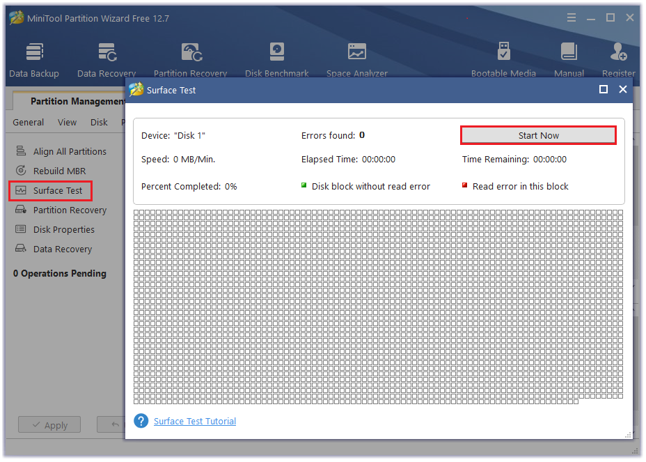Click the Register icon
The width and height of the screenshot is (646, 462).
(x=618, y=52)
